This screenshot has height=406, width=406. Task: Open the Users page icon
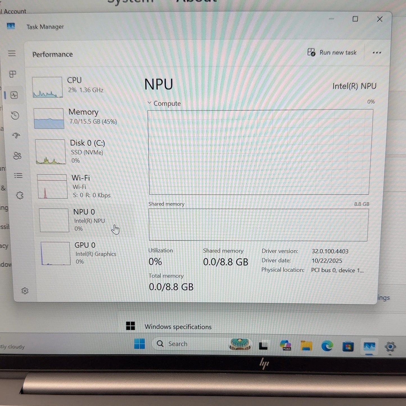coord(17,156)
